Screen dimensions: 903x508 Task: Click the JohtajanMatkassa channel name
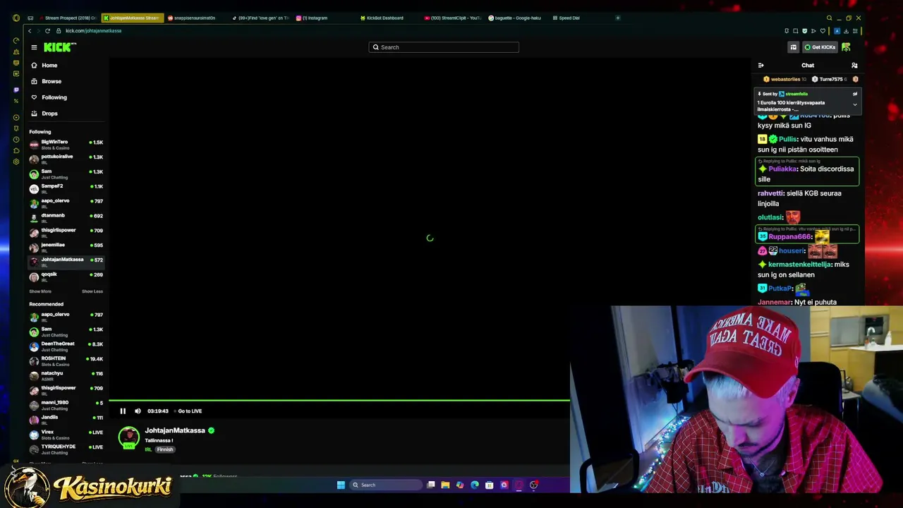(175, 430)
